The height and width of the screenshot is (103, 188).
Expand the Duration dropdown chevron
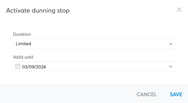(171, 44)
